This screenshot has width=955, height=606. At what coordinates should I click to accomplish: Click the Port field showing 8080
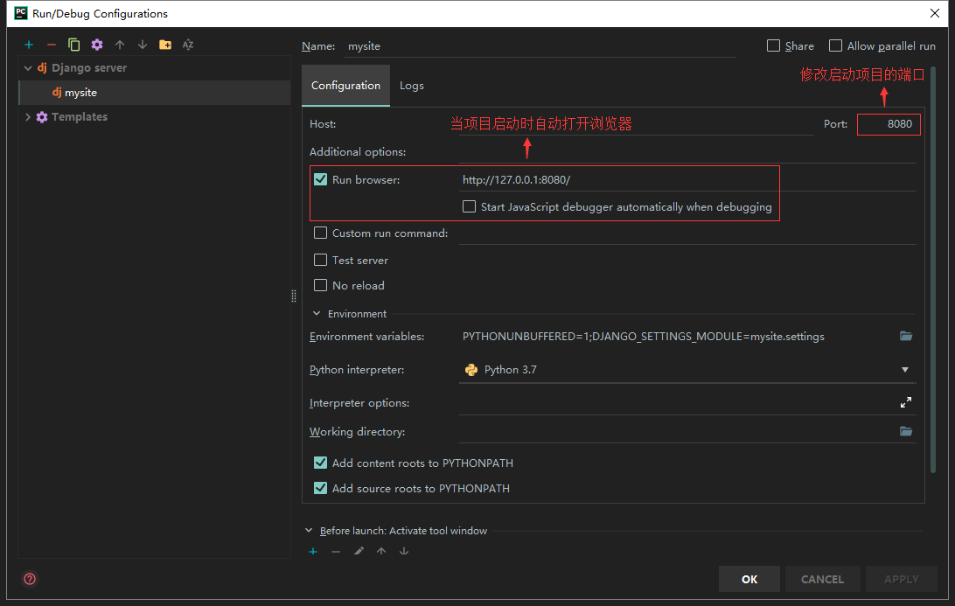pos(889,124)
